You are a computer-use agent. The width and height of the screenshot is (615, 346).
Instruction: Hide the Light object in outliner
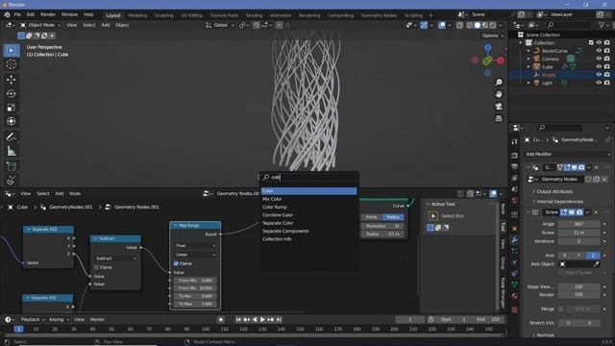tap(599, 83)
